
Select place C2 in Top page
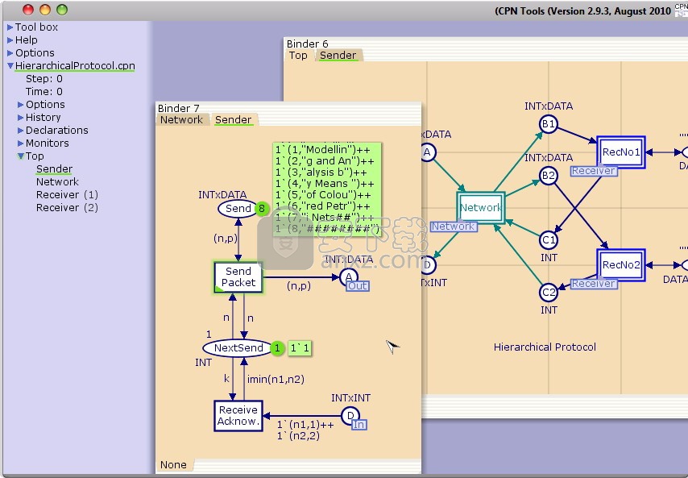pyautogui.click(x=549, y=293)
